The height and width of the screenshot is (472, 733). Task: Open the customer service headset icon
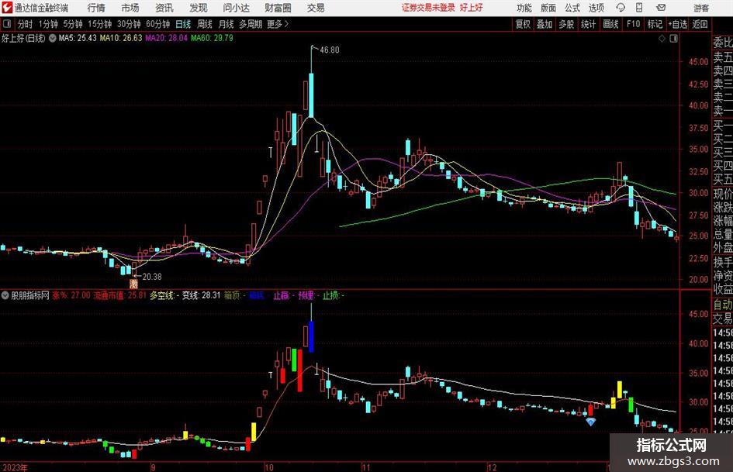pos(621,8)
